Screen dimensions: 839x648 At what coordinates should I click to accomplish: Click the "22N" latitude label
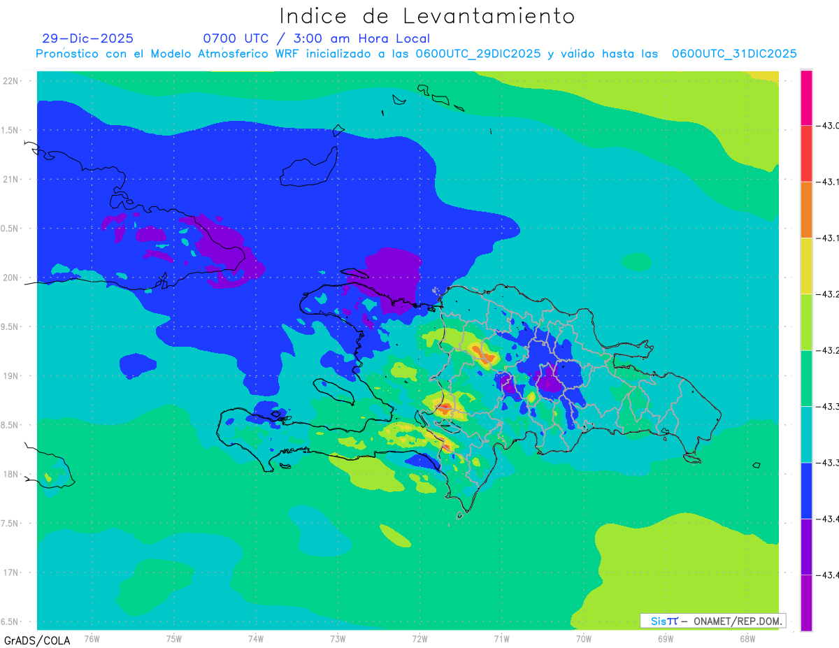(x=12, y=81)
